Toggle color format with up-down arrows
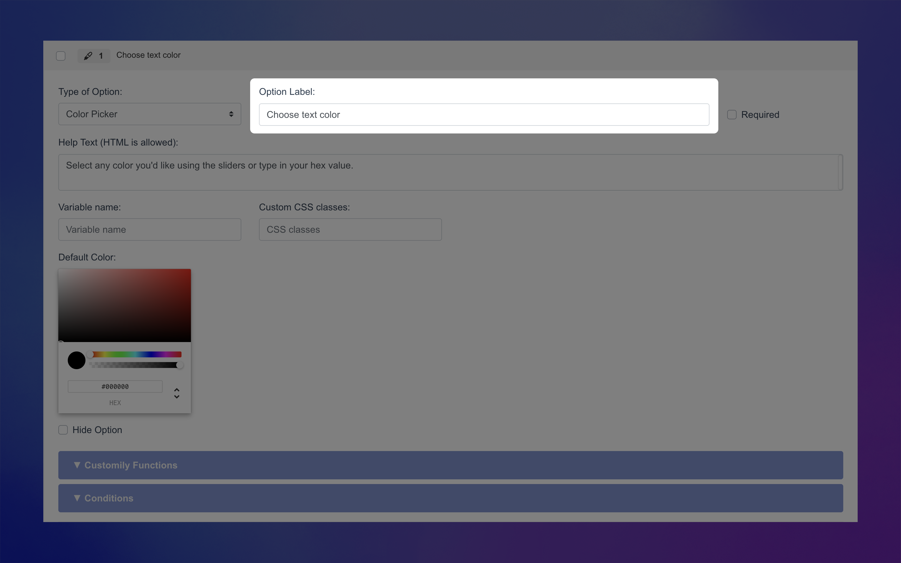 coord(177,393)
